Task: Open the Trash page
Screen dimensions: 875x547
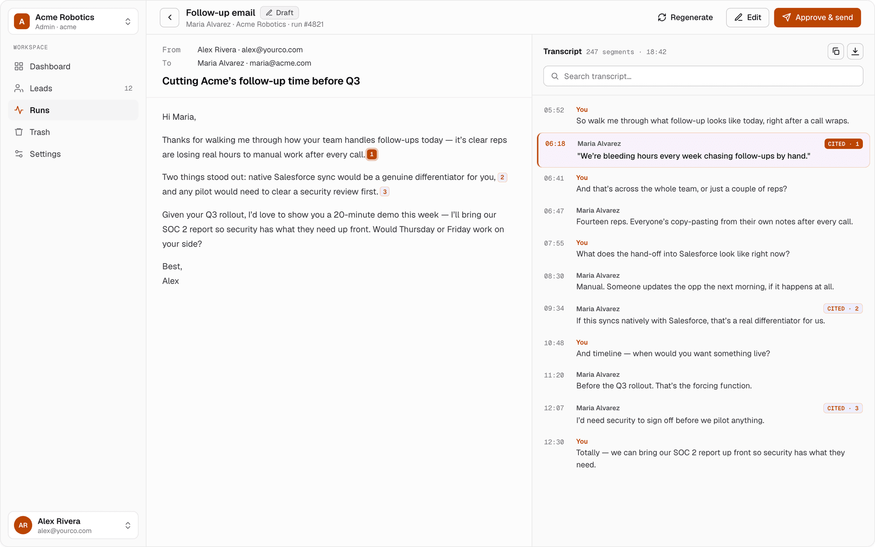Action: tap(73, 132)
